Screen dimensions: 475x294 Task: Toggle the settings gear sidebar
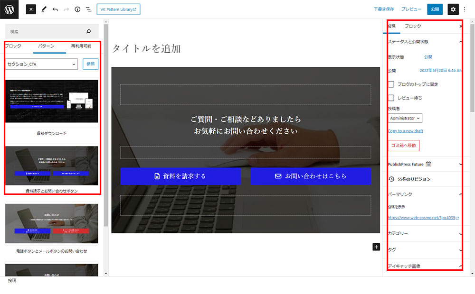coord(453,9)
